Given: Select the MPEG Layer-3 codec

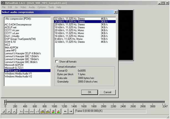Looking at the screenshot, I should click(x=27, y=71).
